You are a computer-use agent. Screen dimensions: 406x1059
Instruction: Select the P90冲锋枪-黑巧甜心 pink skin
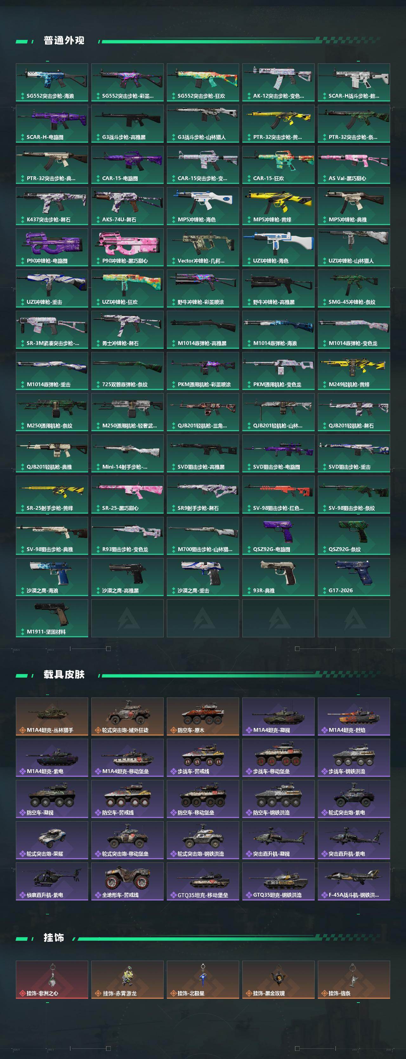pyautogui.click(x=128, y=247)
